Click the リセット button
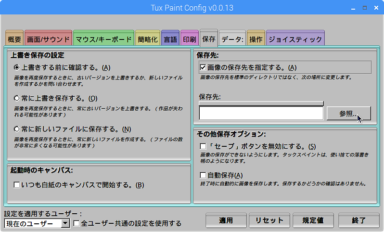This screenshot has width=384, height=232. pyautogui.click(x=269, y=220)
